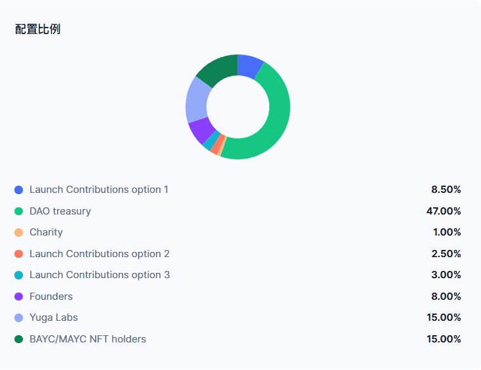Click the 配置比例 section title
The height and width of the screenshot is (370, 481).
tap(38, 30)
